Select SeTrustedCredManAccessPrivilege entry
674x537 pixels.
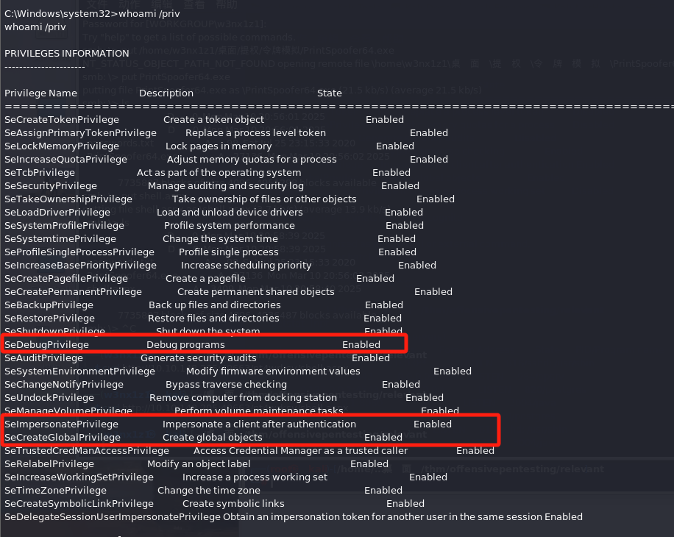(x=87, y=451)
